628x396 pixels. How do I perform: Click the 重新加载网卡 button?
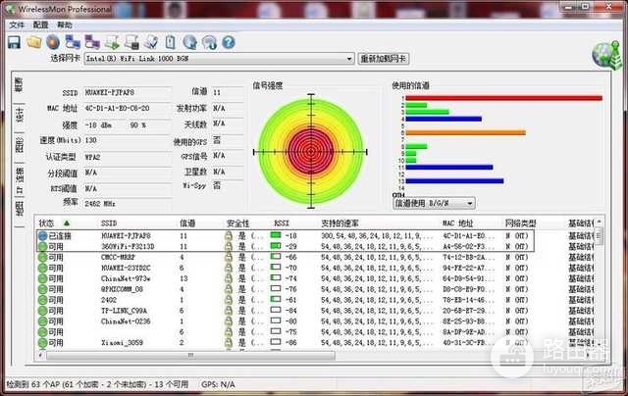point(384,59)
